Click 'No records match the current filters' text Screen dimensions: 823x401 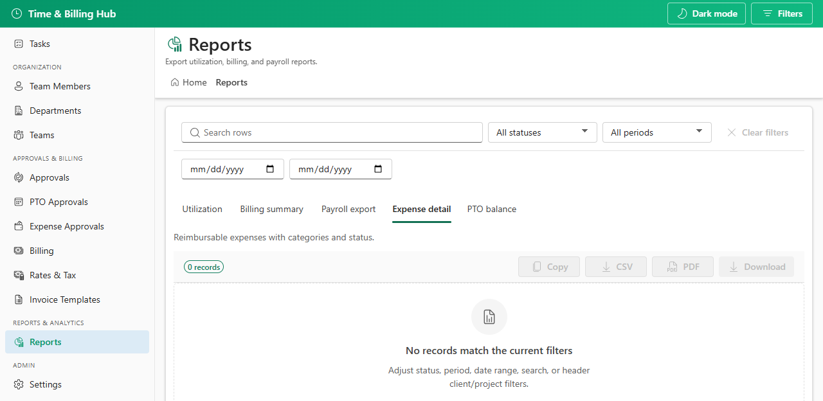(x=489, y=351)
